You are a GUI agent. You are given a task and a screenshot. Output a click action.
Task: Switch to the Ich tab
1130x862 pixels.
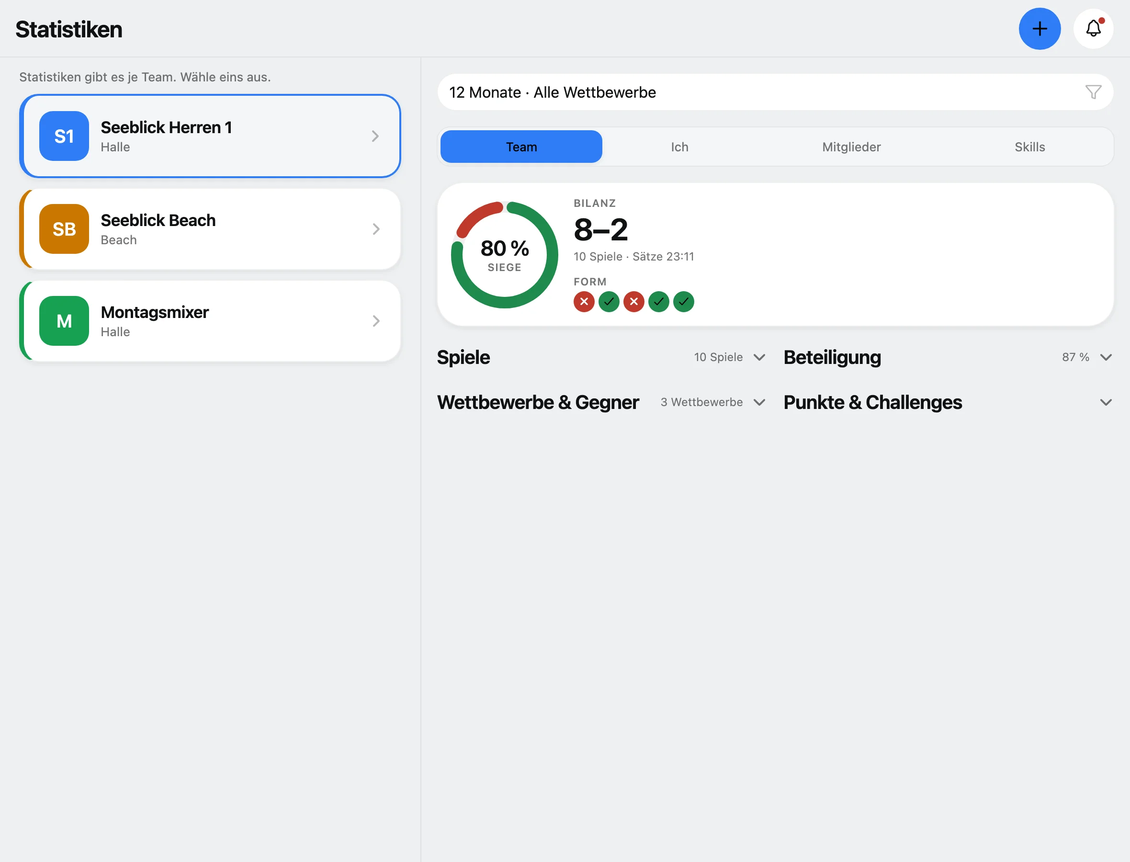pos(679,147)
